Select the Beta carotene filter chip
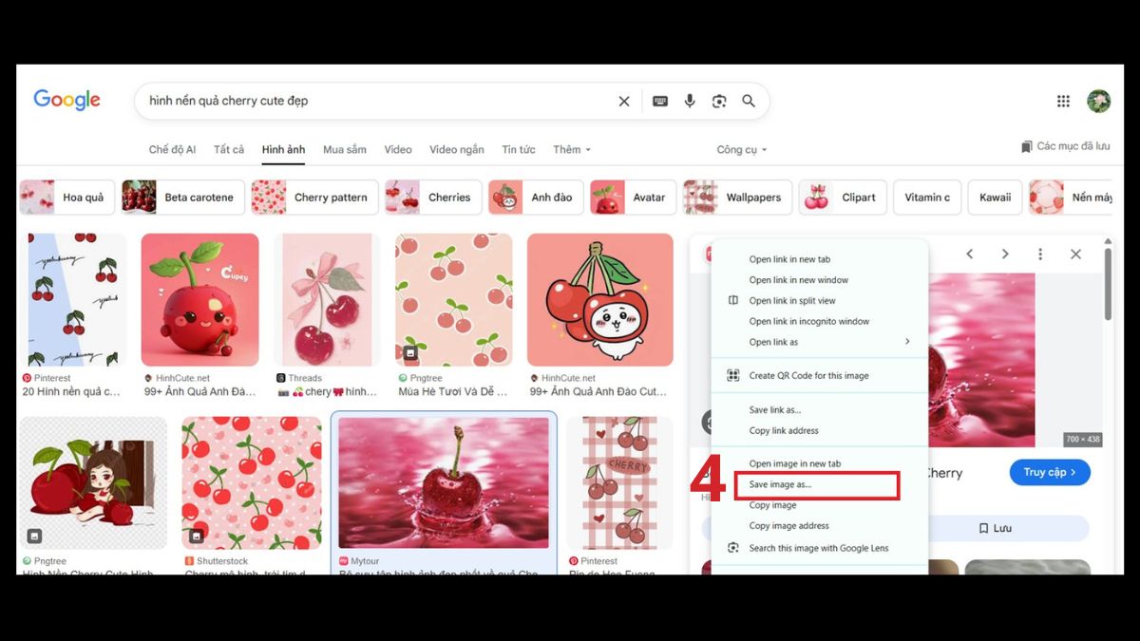This screenshot has height=641, width=1140. [183, 198]
